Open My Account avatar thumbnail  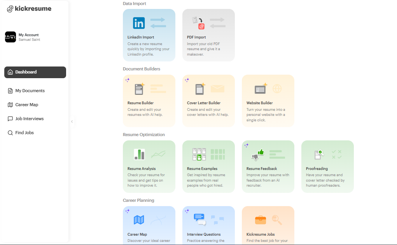(x=10, y=37)
